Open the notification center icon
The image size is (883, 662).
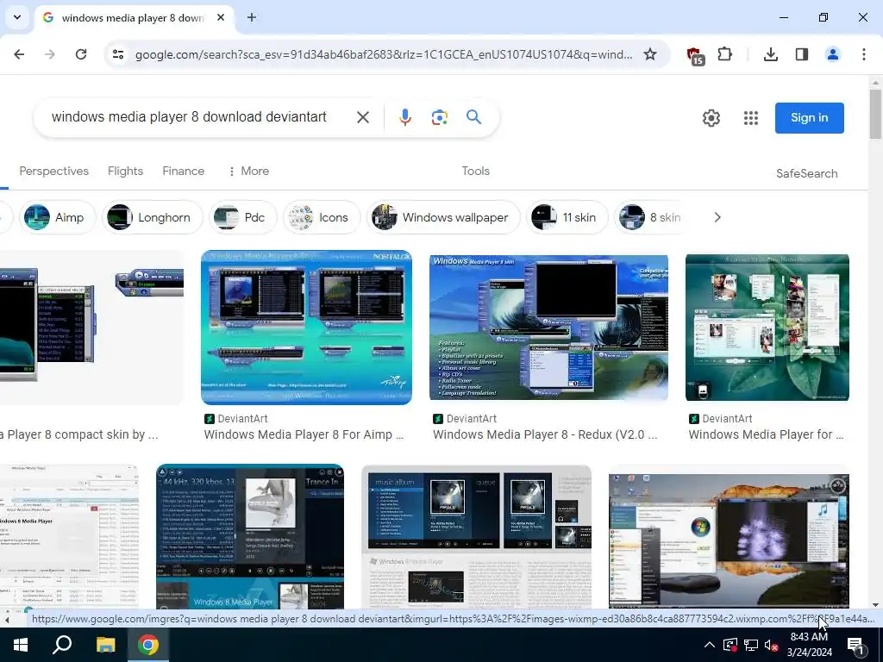tap(855, 645)
